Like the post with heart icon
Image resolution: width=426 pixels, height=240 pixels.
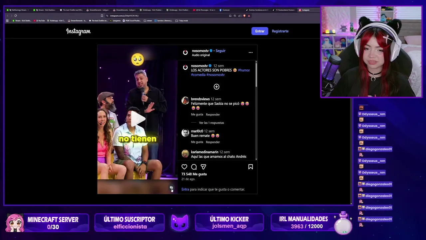(184, 167)
